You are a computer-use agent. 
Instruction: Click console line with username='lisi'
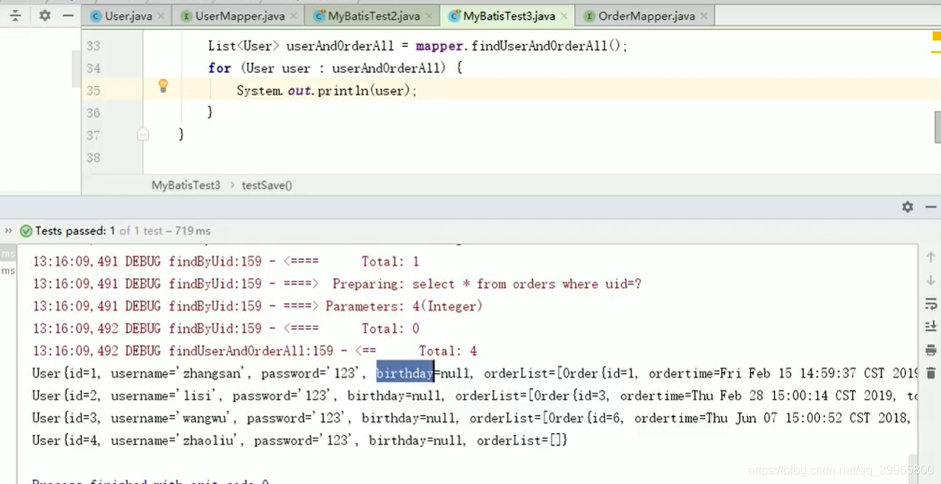click(x=474, y=396)
